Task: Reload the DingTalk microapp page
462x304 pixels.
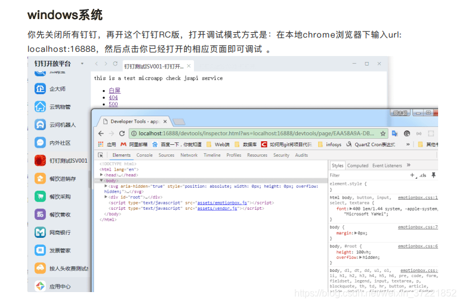Action: (115, 64)
